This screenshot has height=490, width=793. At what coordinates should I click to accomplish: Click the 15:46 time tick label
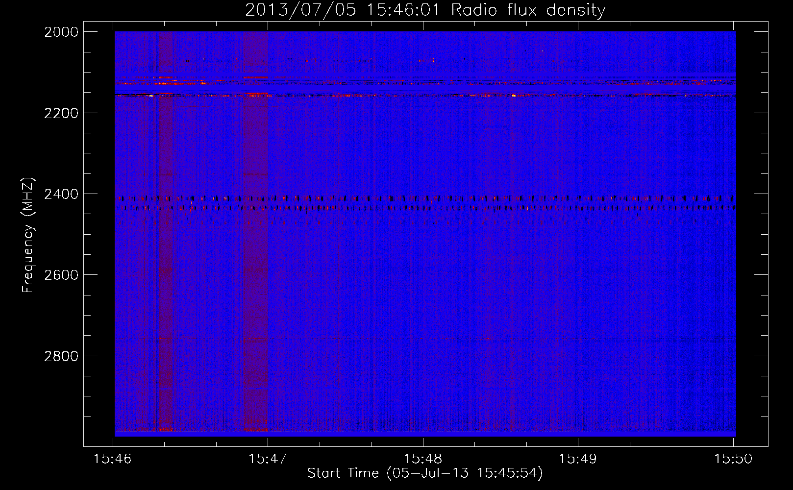coord(113,459)
